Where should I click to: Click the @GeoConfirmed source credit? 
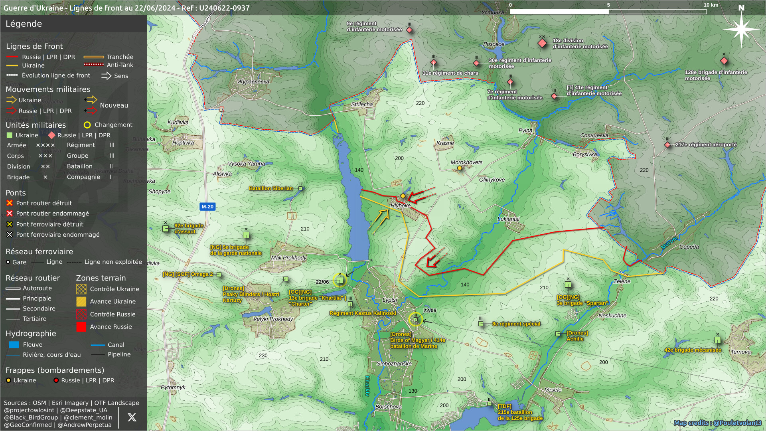28,425
